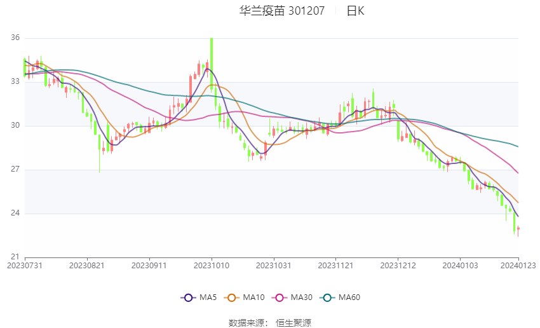This screenshot has width=540, height=328.
Task: Click the 20231031 date axis label
Action: [x=273, y=266]
